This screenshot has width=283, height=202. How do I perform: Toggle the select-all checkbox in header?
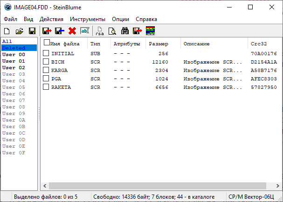click(x=47, y=43)
